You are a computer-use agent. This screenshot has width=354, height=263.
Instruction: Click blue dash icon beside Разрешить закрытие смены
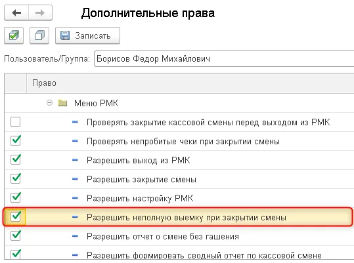tap(75, 179)
